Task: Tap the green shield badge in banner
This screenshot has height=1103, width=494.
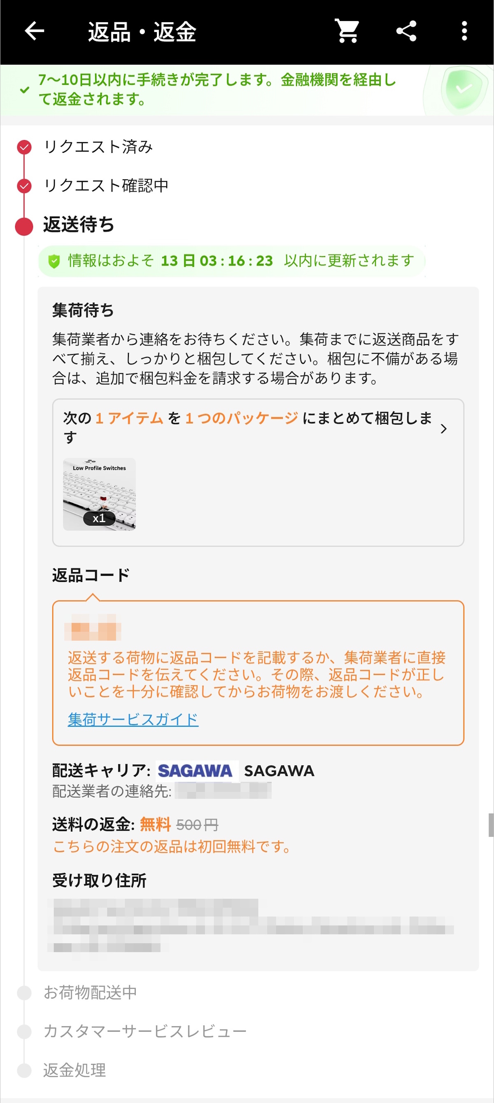Action: (464, 89)
